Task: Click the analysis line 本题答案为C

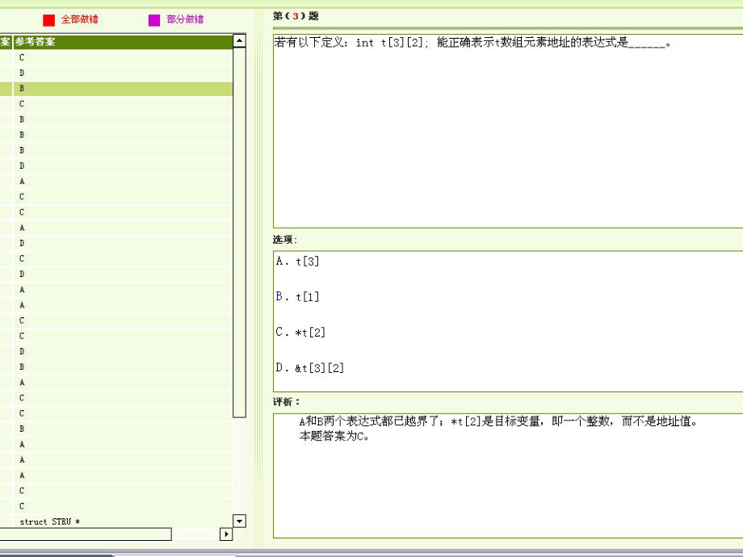Action: click(x=334, y=436)
